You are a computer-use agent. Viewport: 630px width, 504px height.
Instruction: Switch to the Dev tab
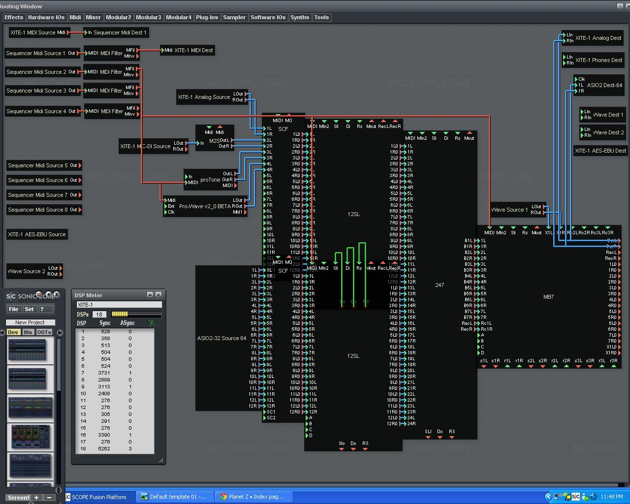click(x=13, y=332)
